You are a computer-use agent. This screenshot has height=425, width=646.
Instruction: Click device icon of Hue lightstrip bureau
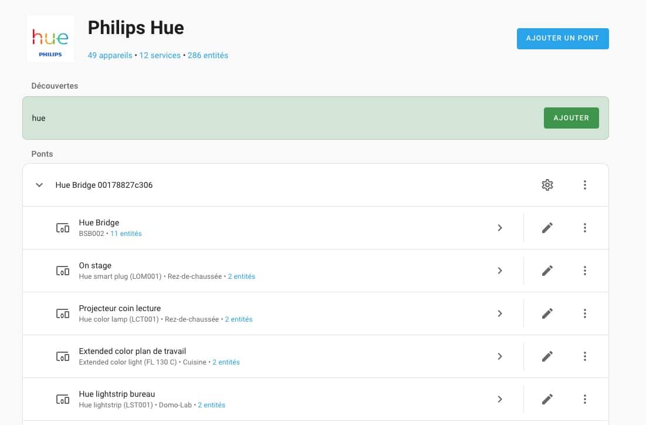[63, 399]
